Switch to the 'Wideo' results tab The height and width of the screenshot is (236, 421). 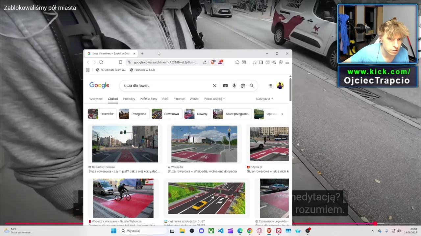coord(194,99)
